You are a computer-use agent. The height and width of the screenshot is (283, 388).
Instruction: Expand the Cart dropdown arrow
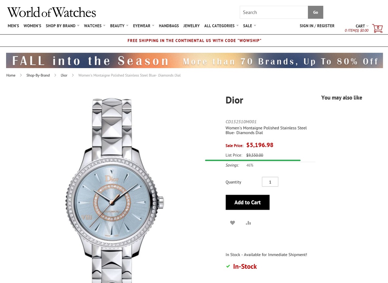tap(367, 26)
